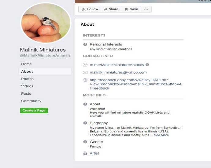Save the page with Save button
The image size is (211, 168).
pos(131,9)
